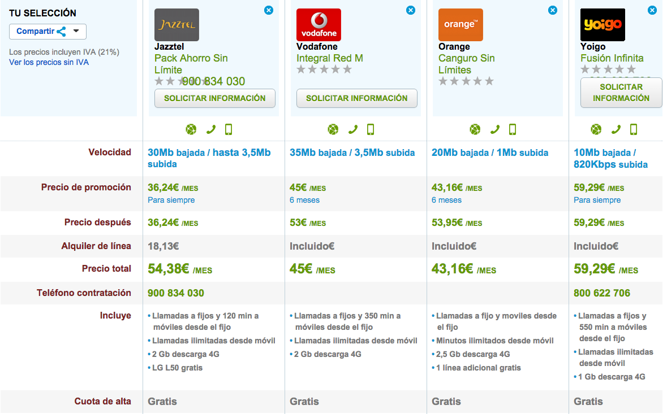Click Yoigo total price '59,29€'
The image size is (667, 414).
tap(594, 269)
